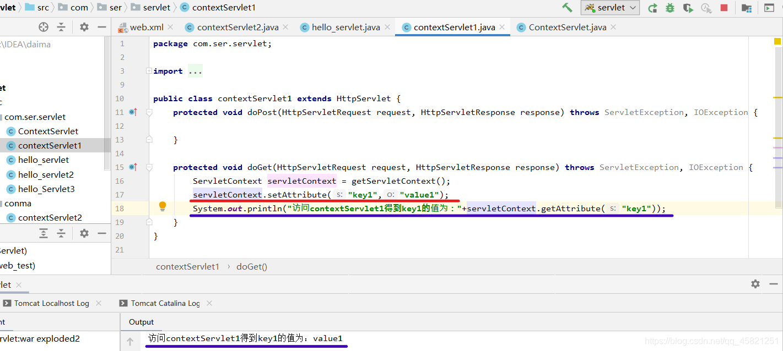
Task: Click the folded import ellipsis
Action: (x=195, y=71)
